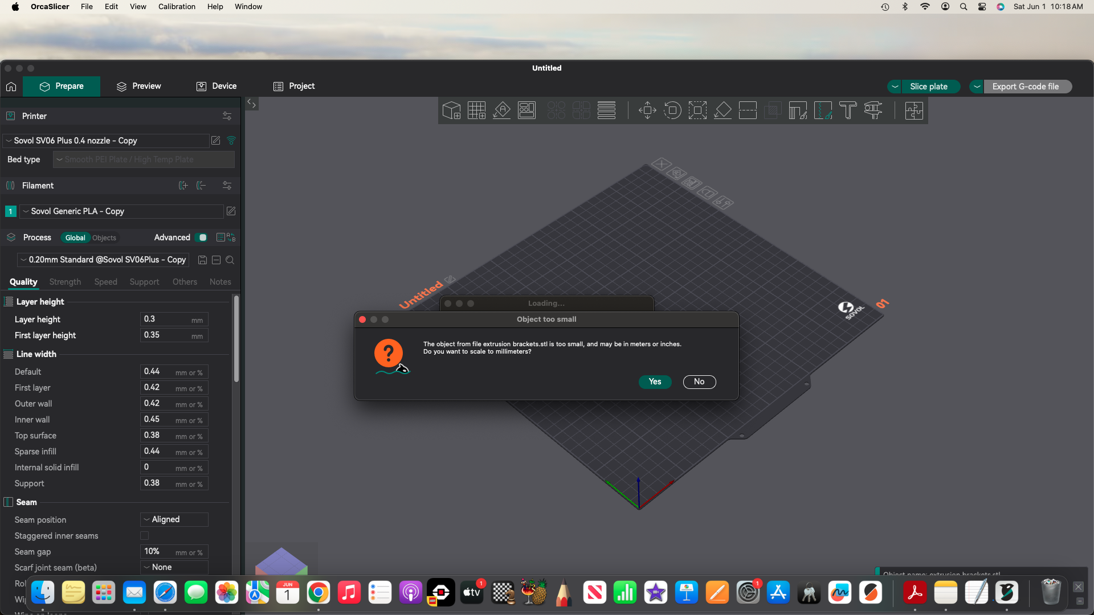The image size is (1094, 615).
Task: Open the Calibration menu
Action: [x=177, y=7]
